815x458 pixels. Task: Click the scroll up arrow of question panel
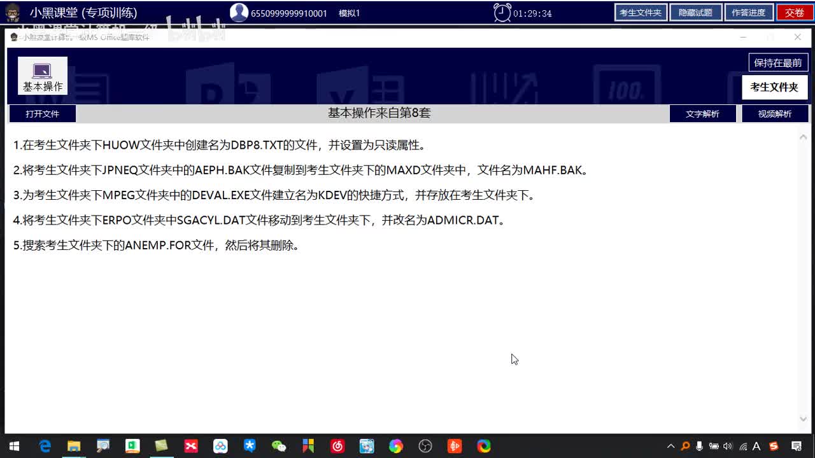[803, 136]
